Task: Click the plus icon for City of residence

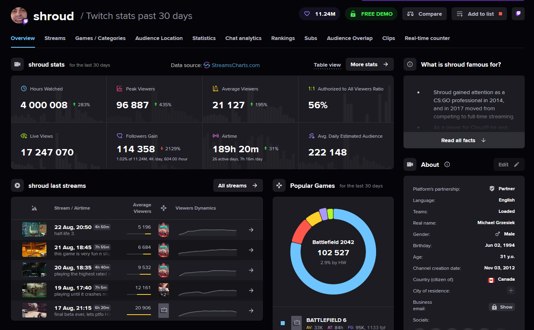Action: [511, 290]
